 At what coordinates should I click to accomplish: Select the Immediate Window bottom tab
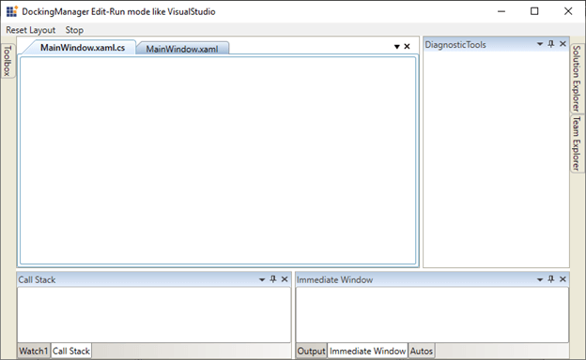[367, 351]
